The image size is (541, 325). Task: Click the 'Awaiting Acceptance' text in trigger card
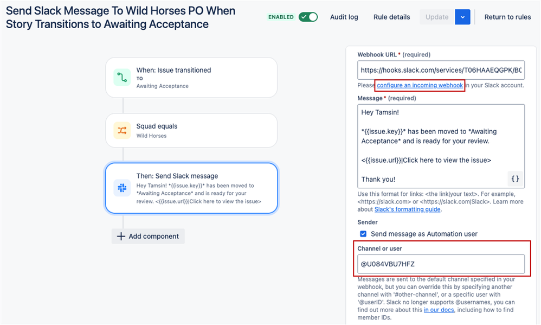(162, 86)
